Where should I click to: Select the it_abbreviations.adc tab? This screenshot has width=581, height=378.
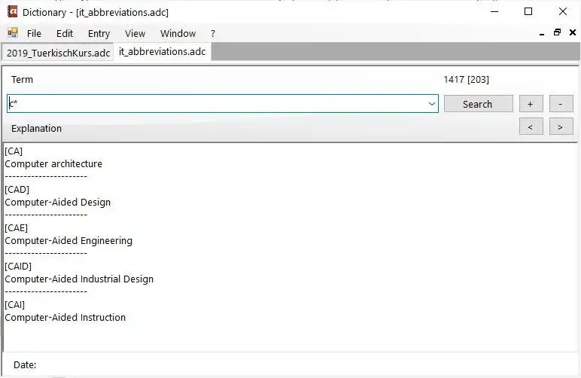tap(162, 52)
